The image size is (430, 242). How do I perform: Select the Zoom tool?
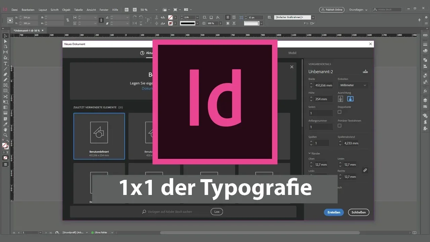[x=5, y=135]
